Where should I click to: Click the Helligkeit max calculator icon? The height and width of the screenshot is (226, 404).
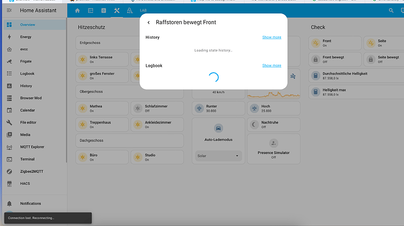coord(316,92)
